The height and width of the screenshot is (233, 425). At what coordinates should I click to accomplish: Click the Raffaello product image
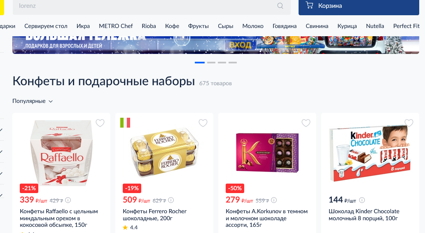click(x=61, y=153)
